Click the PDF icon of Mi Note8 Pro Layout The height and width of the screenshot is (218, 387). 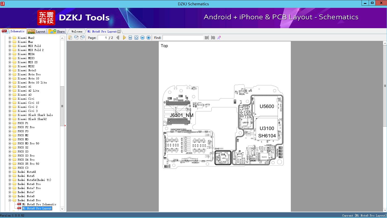(19, 208)
